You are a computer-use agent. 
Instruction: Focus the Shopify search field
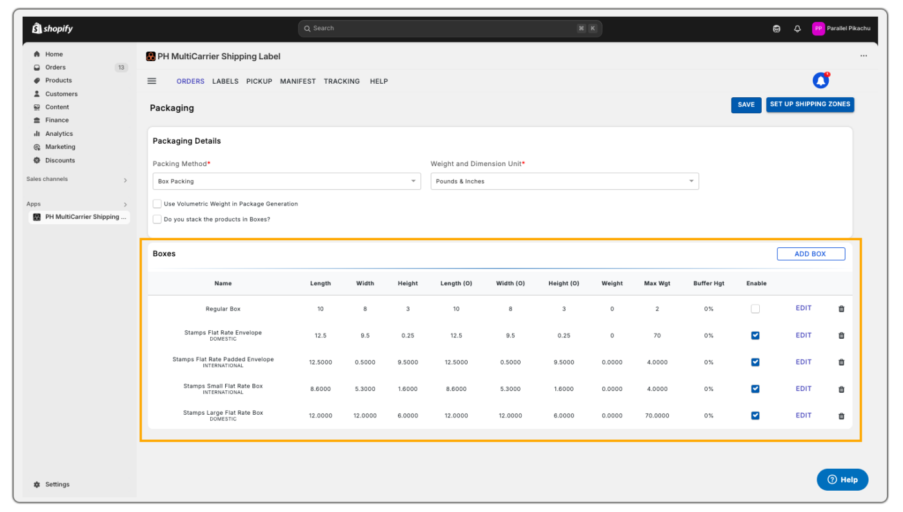450,28
